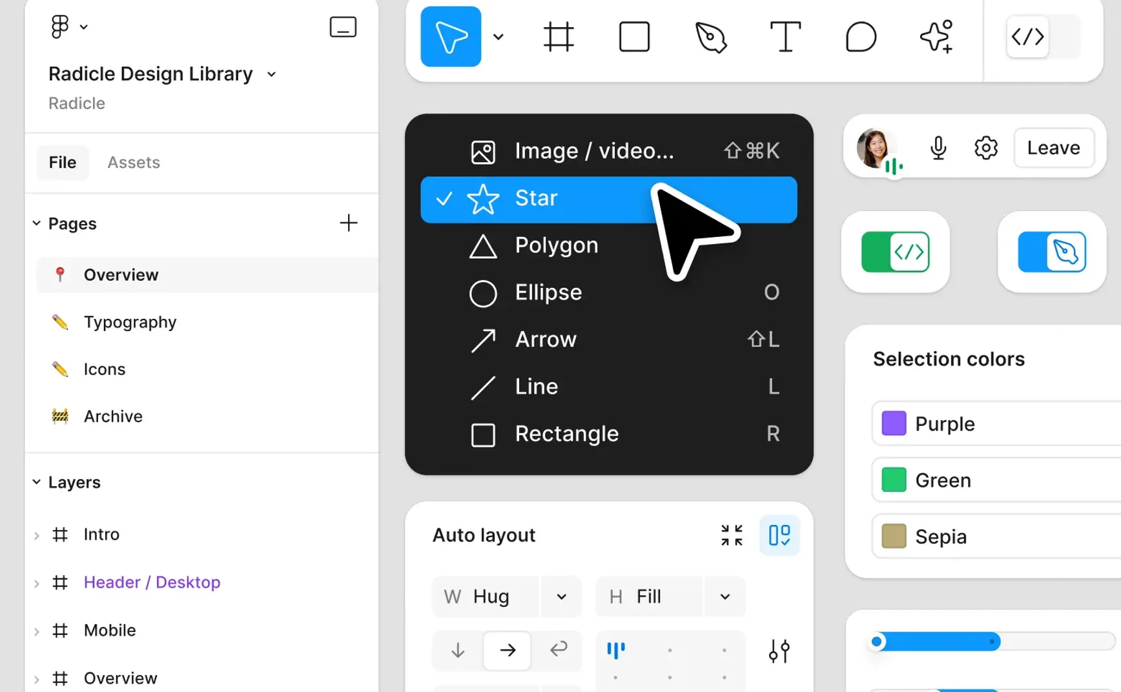Select the Comment tool bubble icon
The width and height of the screenshot is (1121, 692).
coord(861,37)
